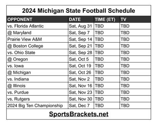Click the schedule title heading
160x126 pixels.
[79, 11]
